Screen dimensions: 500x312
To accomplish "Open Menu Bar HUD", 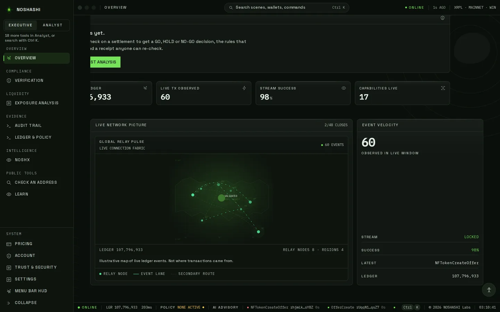I will click(36, 291).
